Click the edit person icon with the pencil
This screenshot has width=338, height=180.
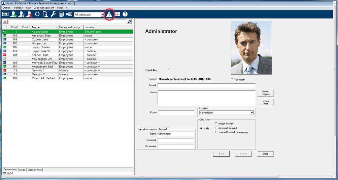pos(21,14)
